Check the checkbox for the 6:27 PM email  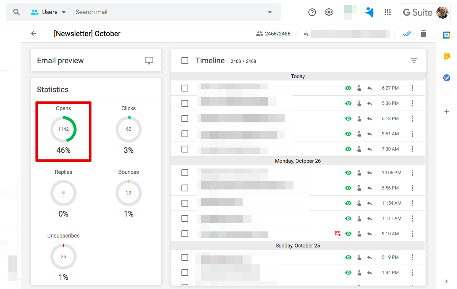[184, 88]
